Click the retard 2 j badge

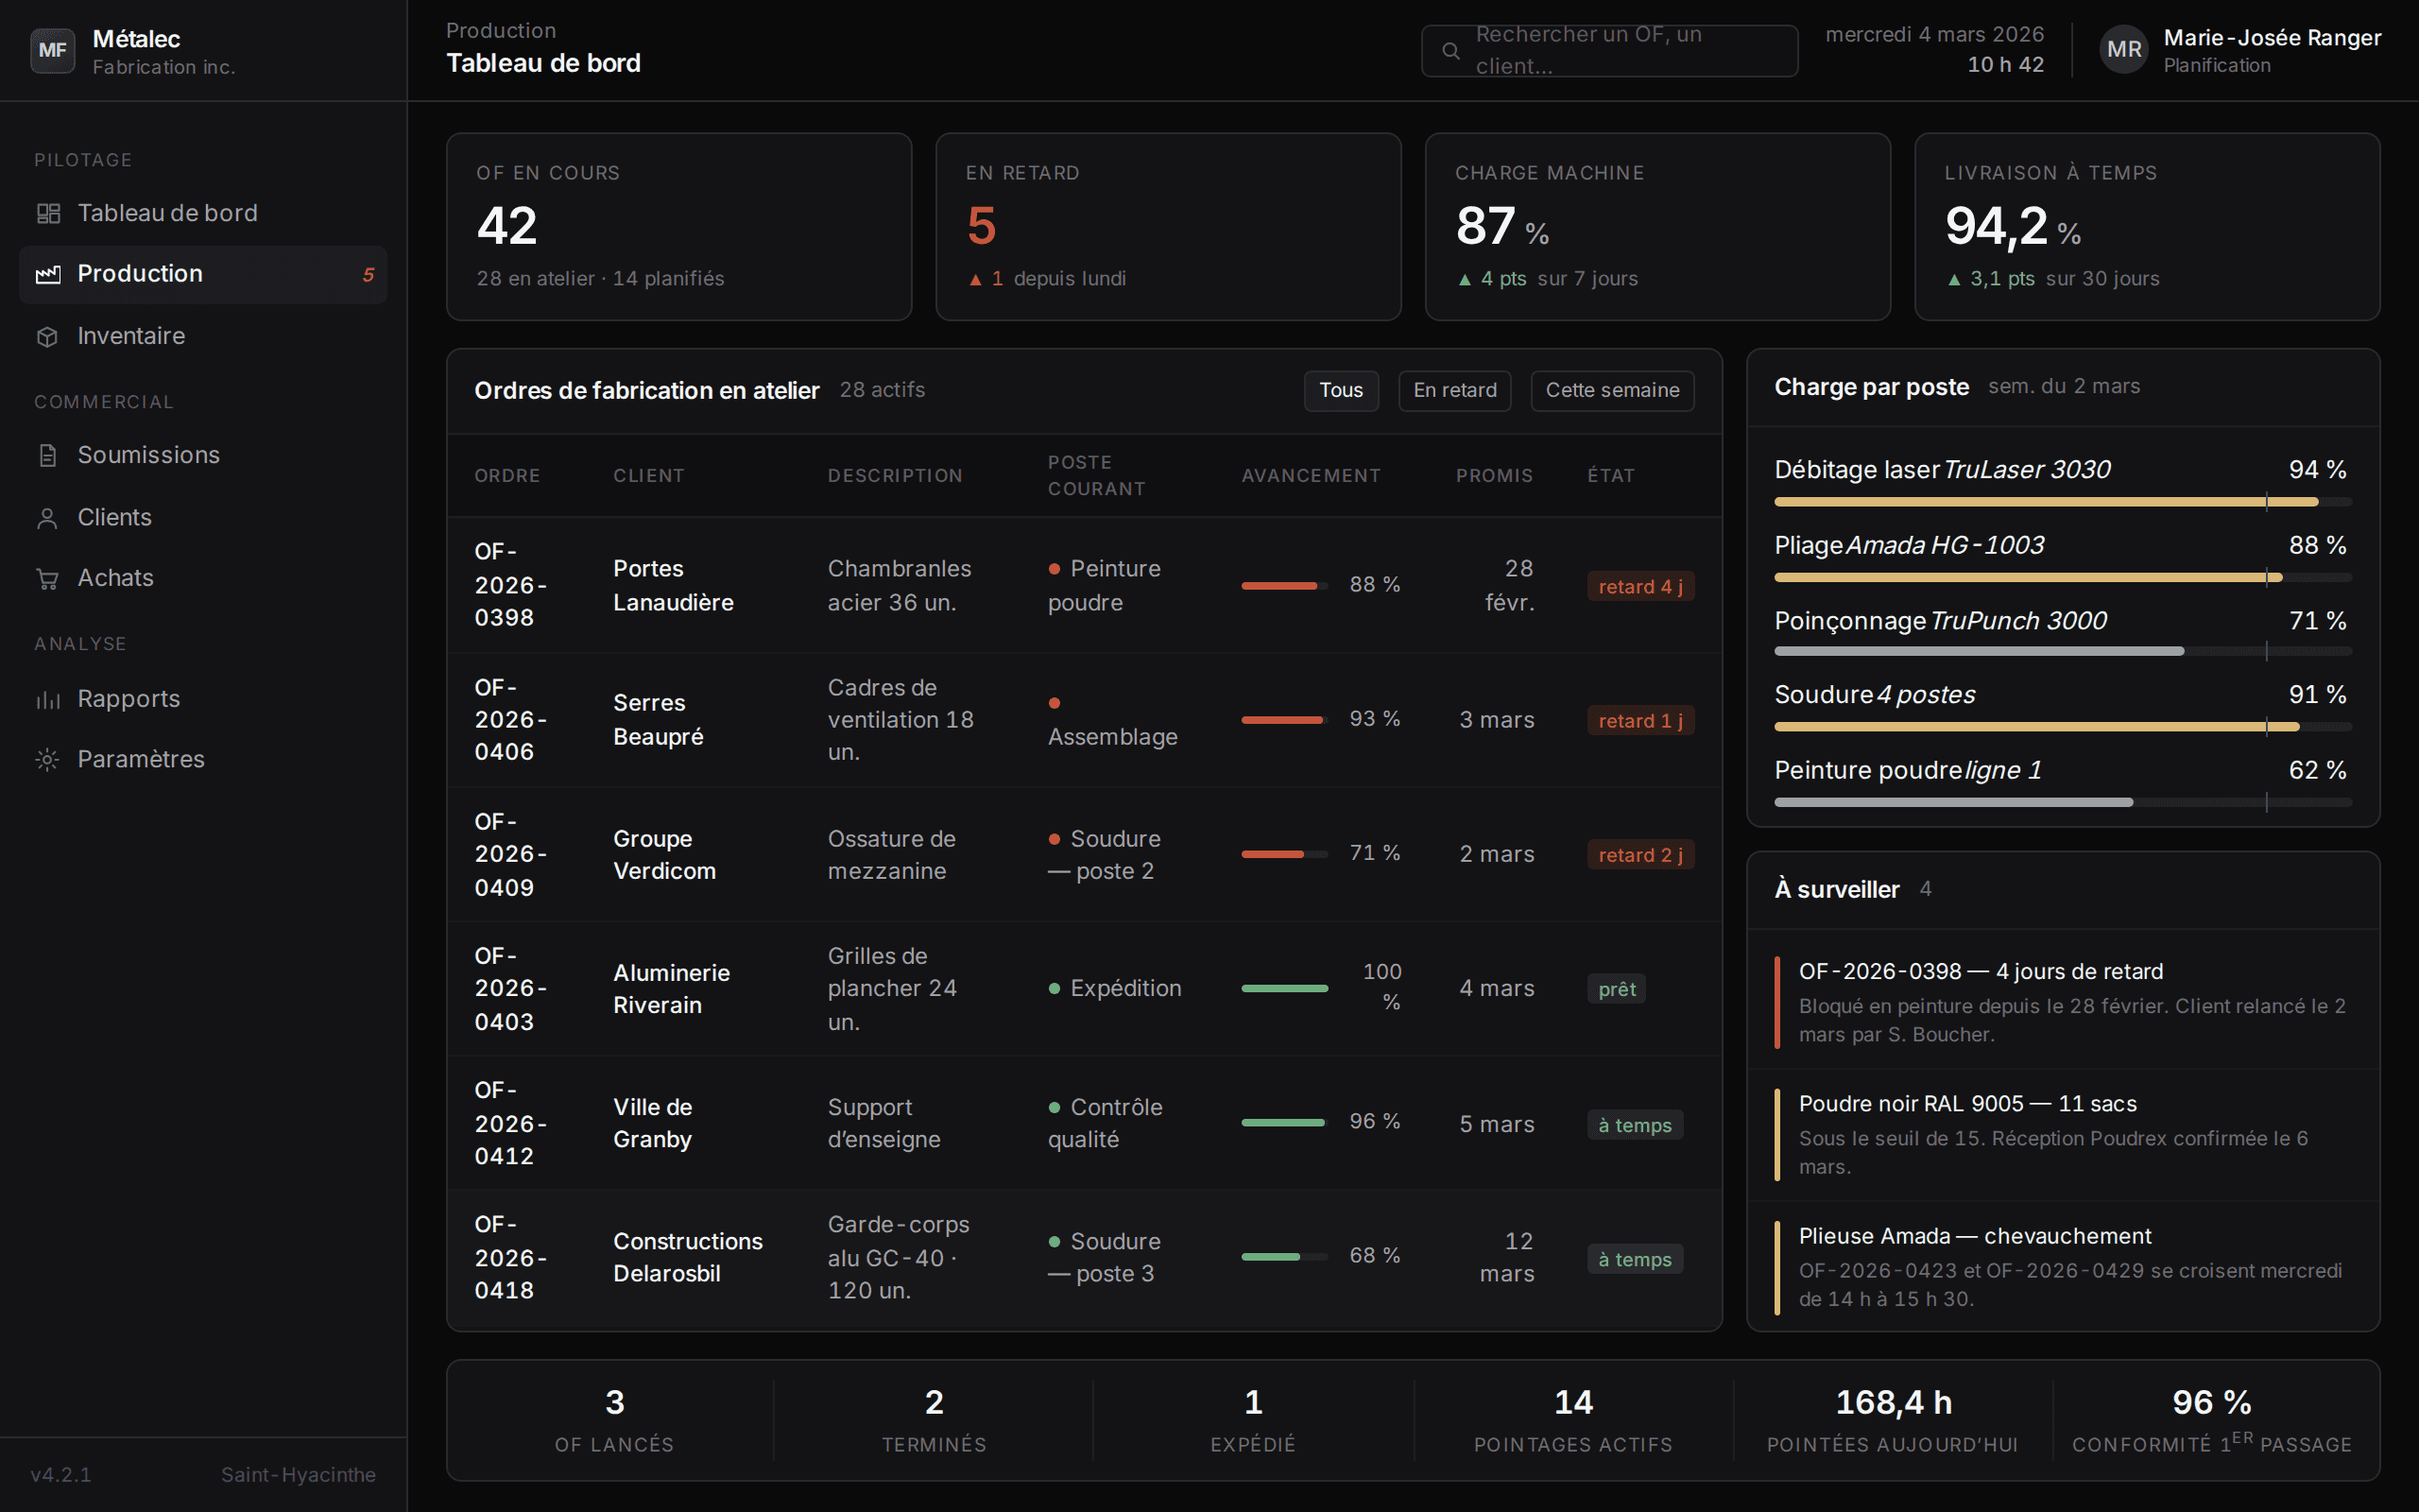[x=1639, y=855]
